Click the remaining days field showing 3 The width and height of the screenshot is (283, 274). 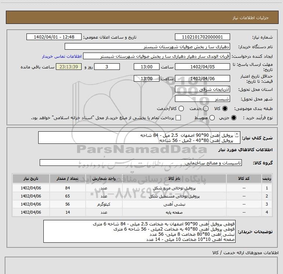coord(107,67)
